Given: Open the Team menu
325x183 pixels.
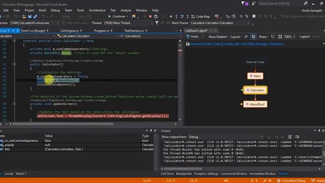Looking at the screenshot, I should (68, 10).
